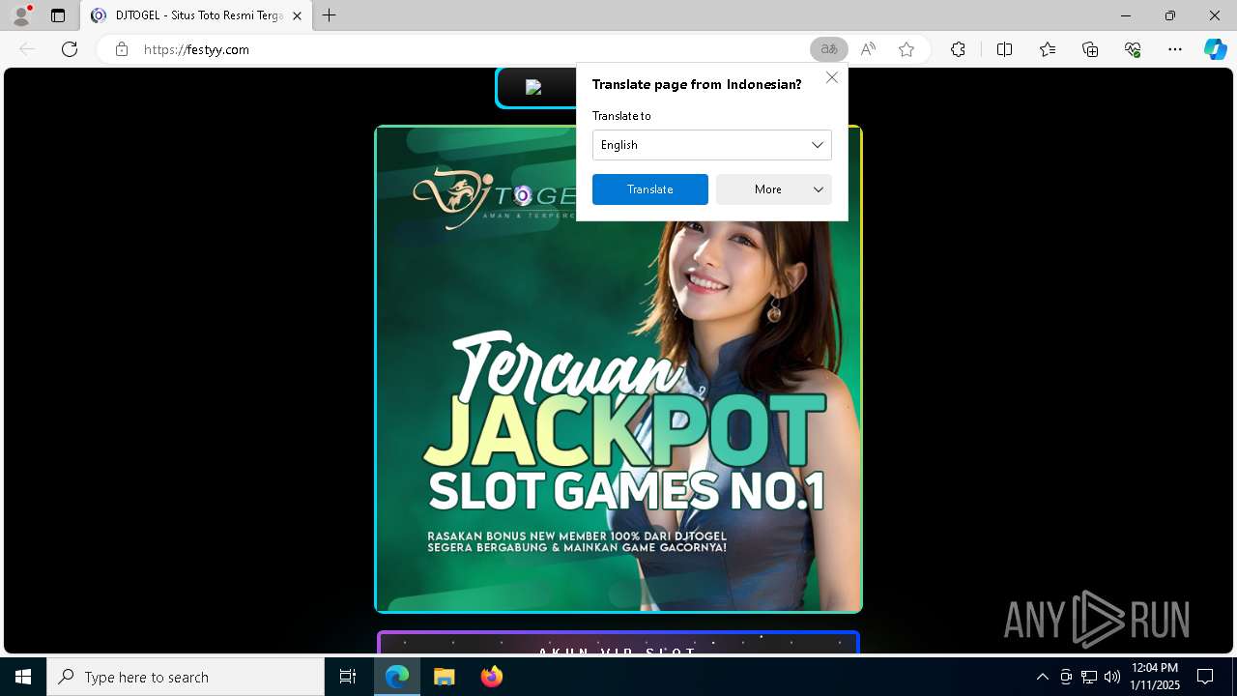
Task: View site information lock icon
Action: (x=122, y=49)
